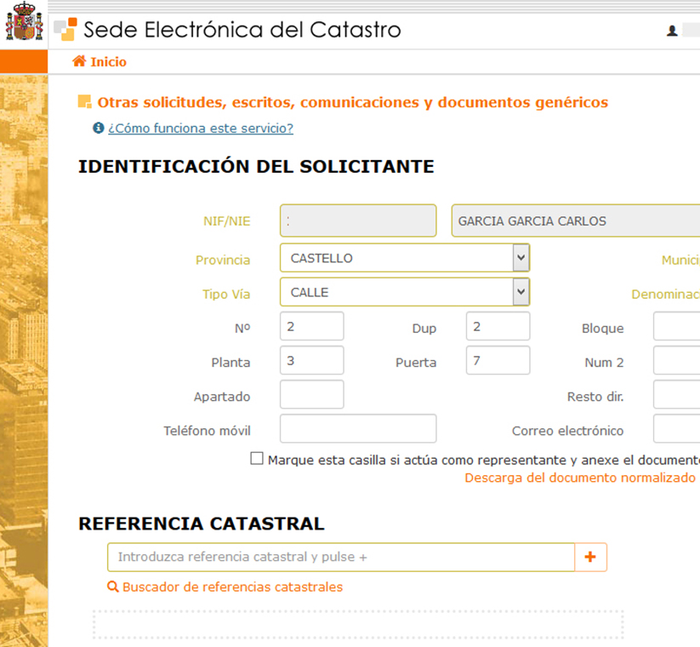The image size is (700, 647).
Task: Open the Provincia dropdown showing CASTELLO
Action: click(x=404, y=258)
